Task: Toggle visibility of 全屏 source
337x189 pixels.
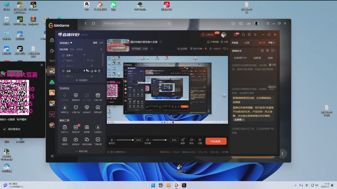Action: click(x=88, y=71)
